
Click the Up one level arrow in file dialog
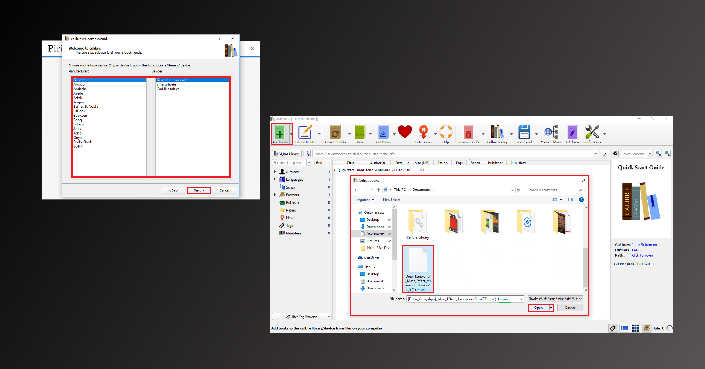(x=378, y=190)
